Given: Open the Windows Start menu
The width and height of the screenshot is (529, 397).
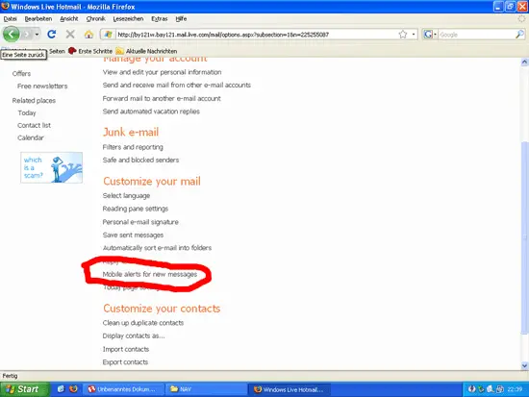Looking at the screenshot, I should pos(25,389).
